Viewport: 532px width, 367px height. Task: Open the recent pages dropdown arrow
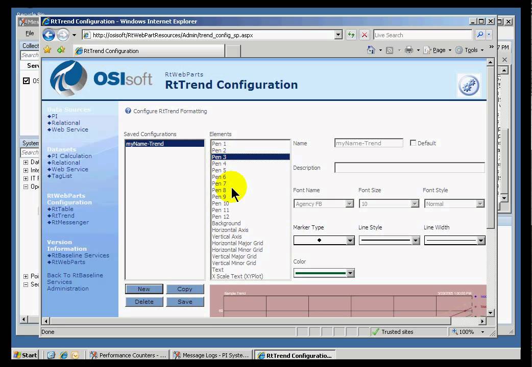(x=74, y=35)
